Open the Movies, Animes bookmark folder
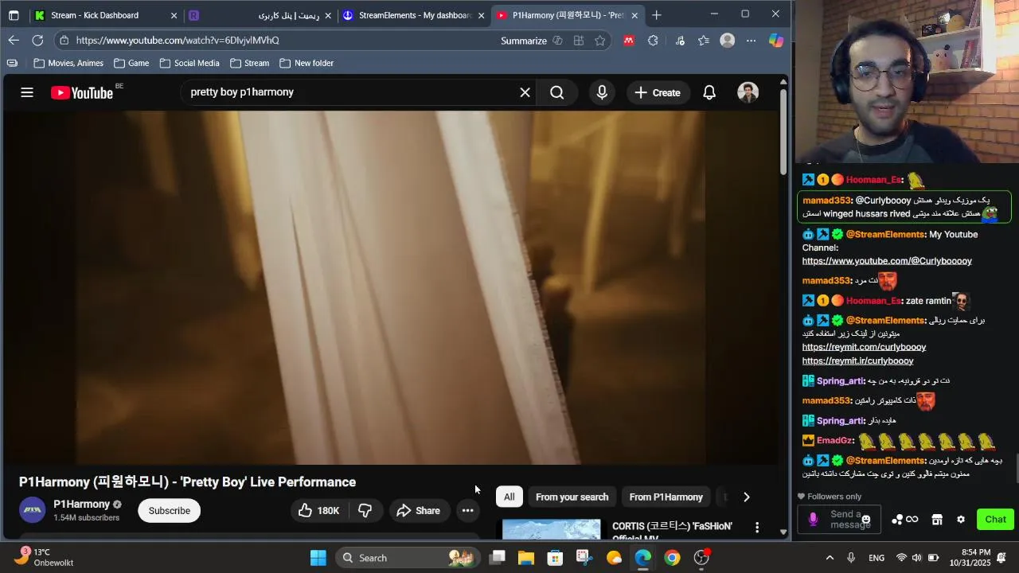The height and width of the screenshot is (573, 1019). pyautogui.click(x=68, y=63)
